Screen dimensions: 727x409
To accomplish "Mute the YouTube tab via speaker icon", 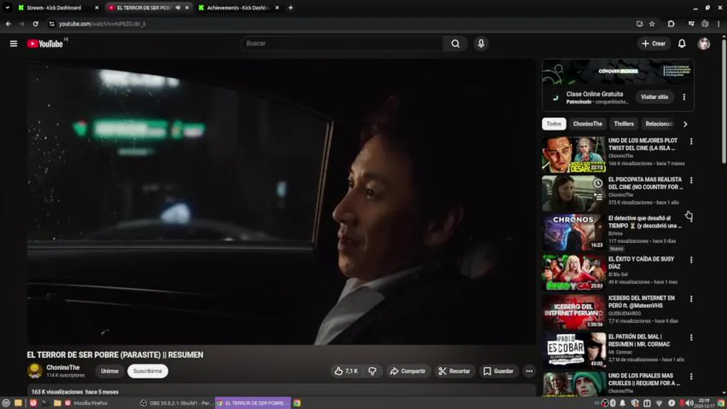I will pos(178,8).
